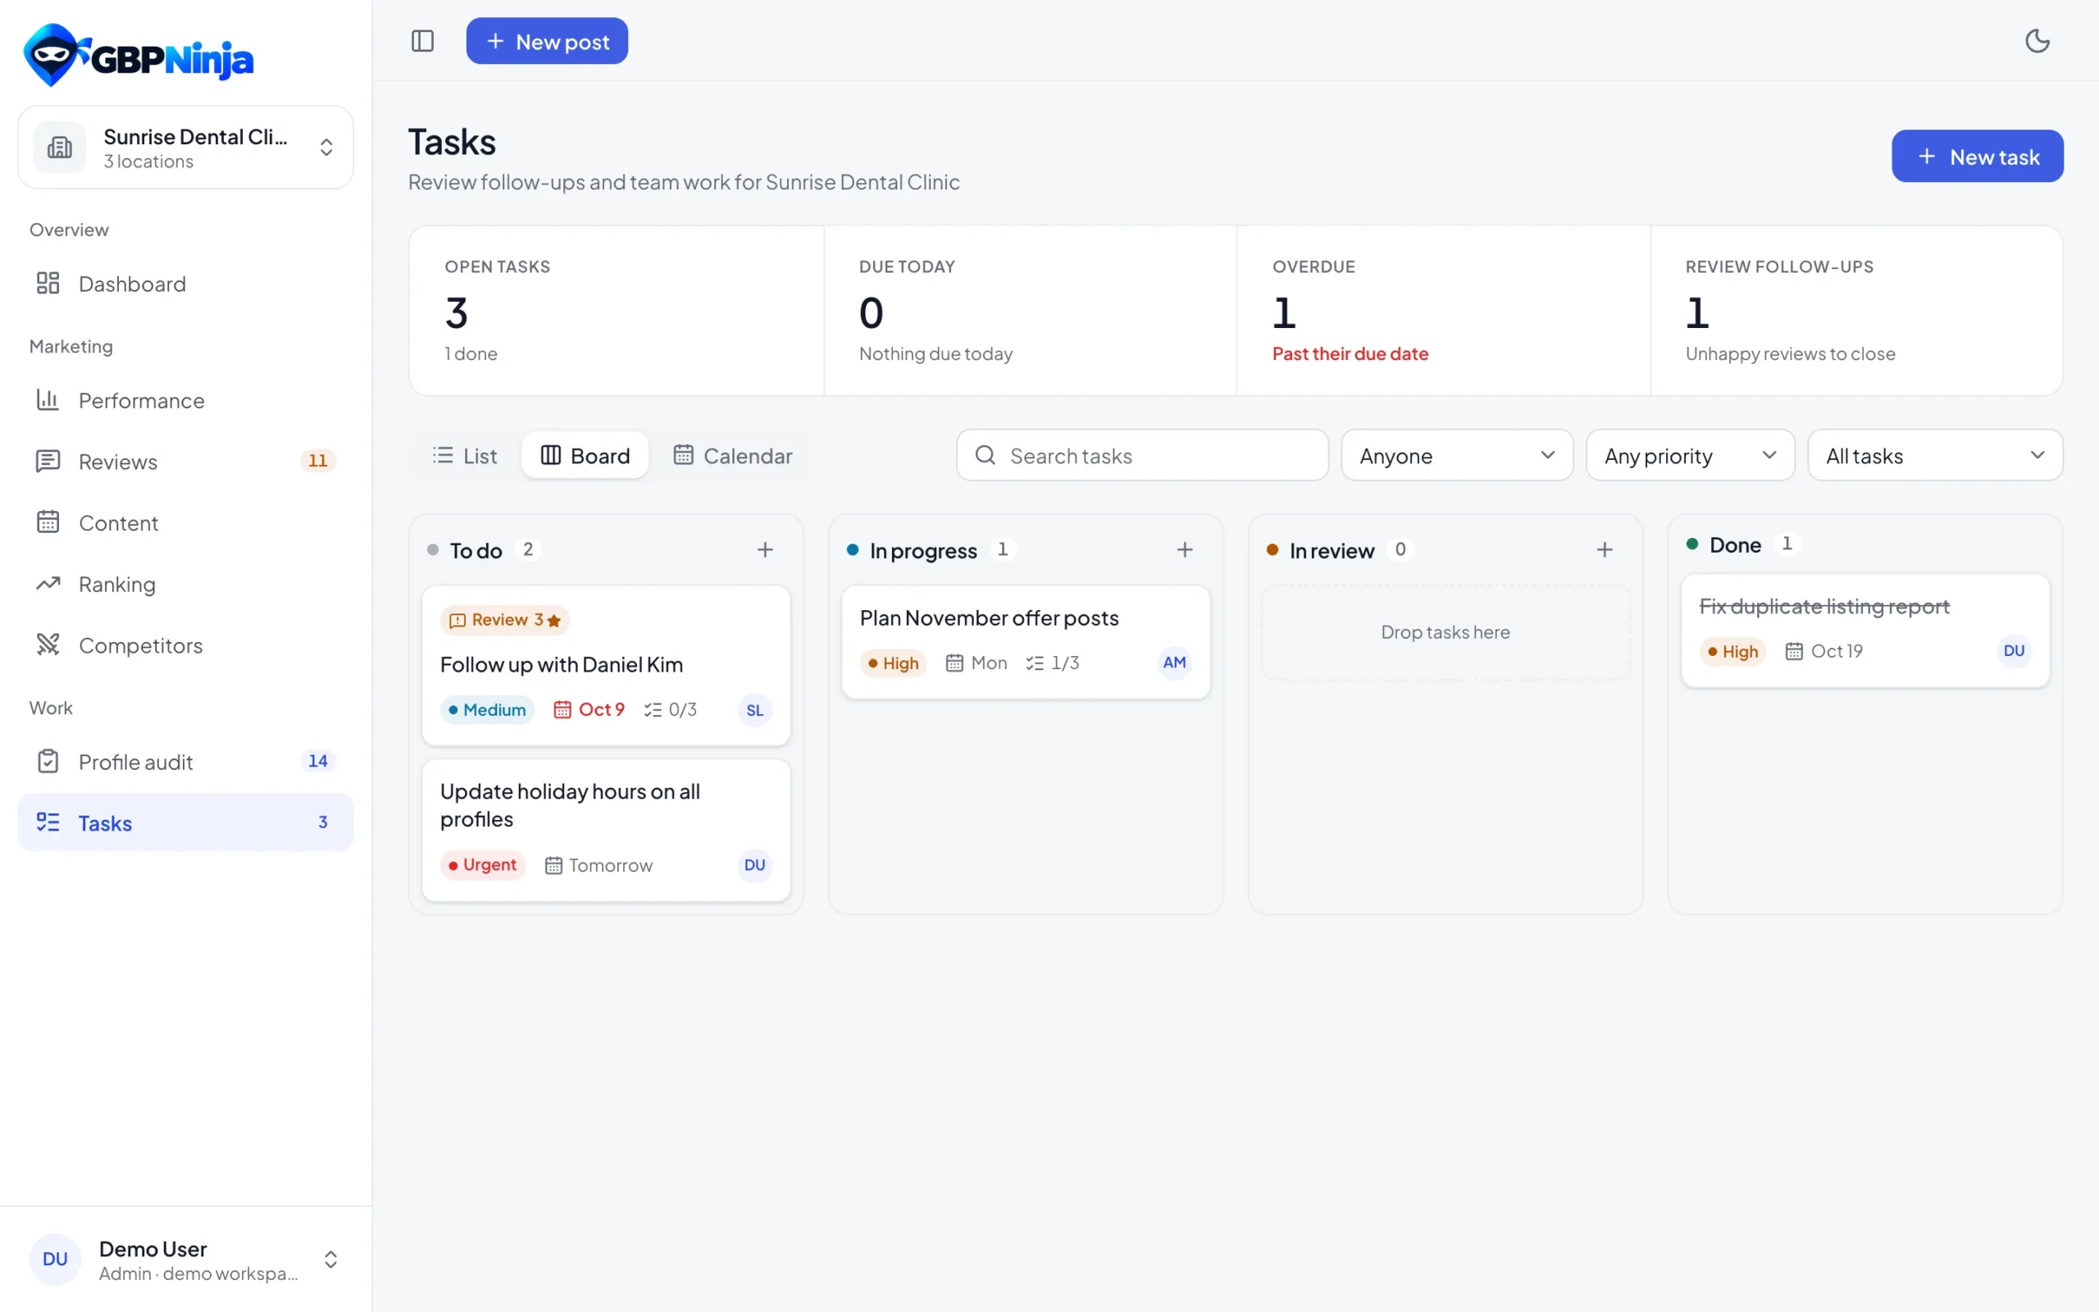The height and width of the screenshot is (1312, 2099).
Task: Click the Review 3-star badge
Action: tap(505, 620)
